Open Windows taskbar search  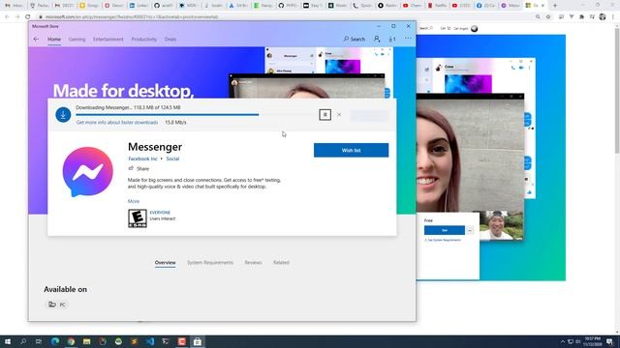click(23, 341)
